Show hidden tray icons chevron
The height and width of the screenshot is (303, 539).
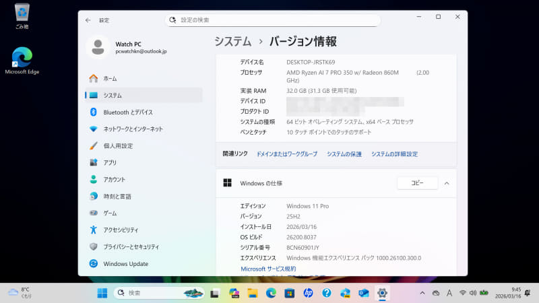422,293
